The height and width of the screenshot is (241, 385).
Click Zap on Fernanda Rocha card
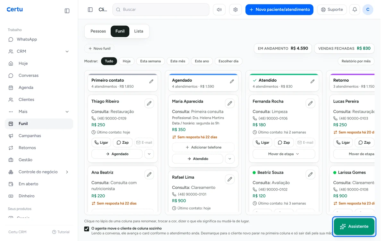(284, 142)
